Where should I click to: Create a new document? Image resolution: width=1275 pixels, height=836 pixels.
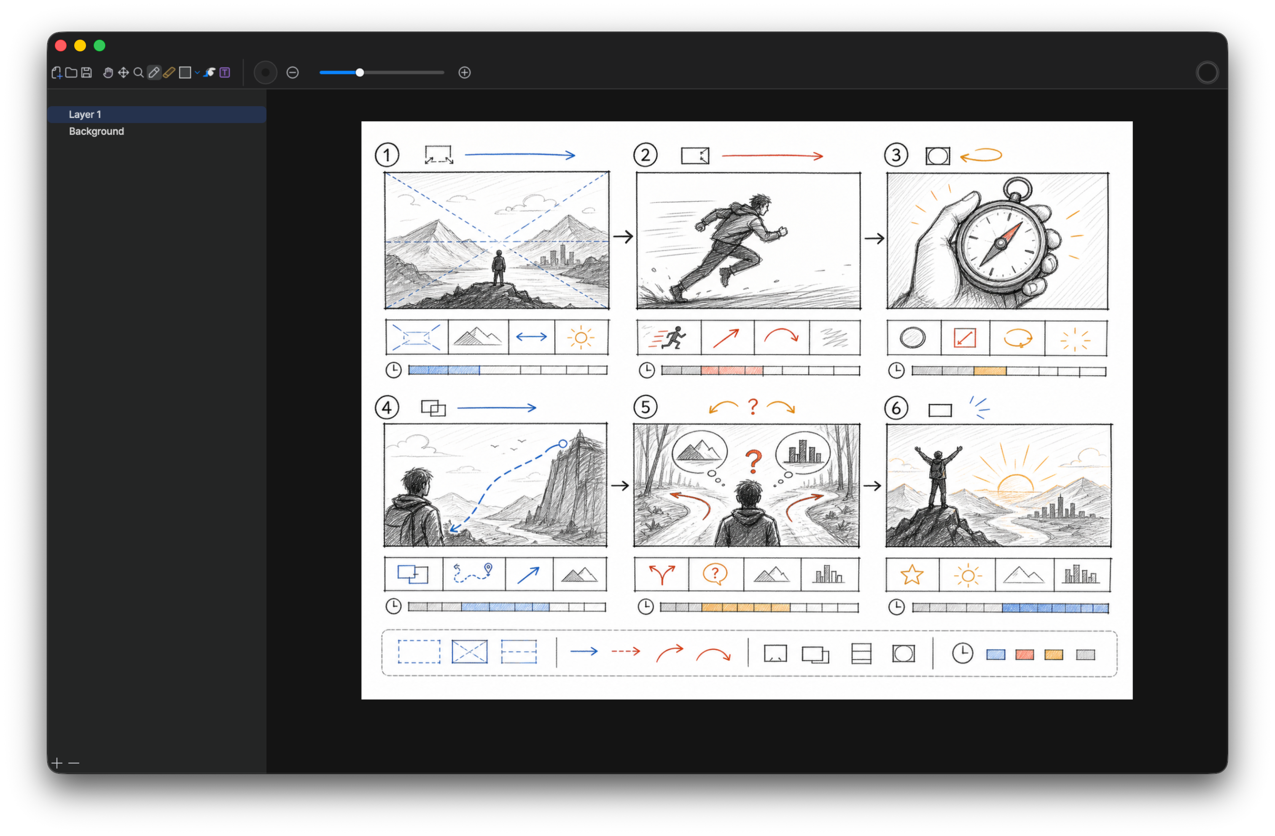pyautogui.click(x=57, y=73)
